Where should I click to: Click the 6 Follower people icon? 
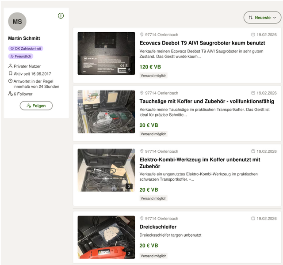coord(11,94)
